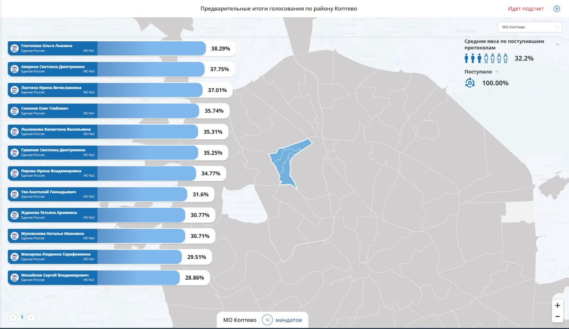569x329 pixels.
Task: Click the 12 mandates circle badge
Action: coord(267,320)
